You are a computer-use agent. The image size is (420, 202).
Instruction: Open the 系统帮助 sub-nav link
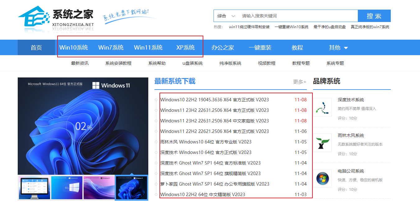point(157,63)
